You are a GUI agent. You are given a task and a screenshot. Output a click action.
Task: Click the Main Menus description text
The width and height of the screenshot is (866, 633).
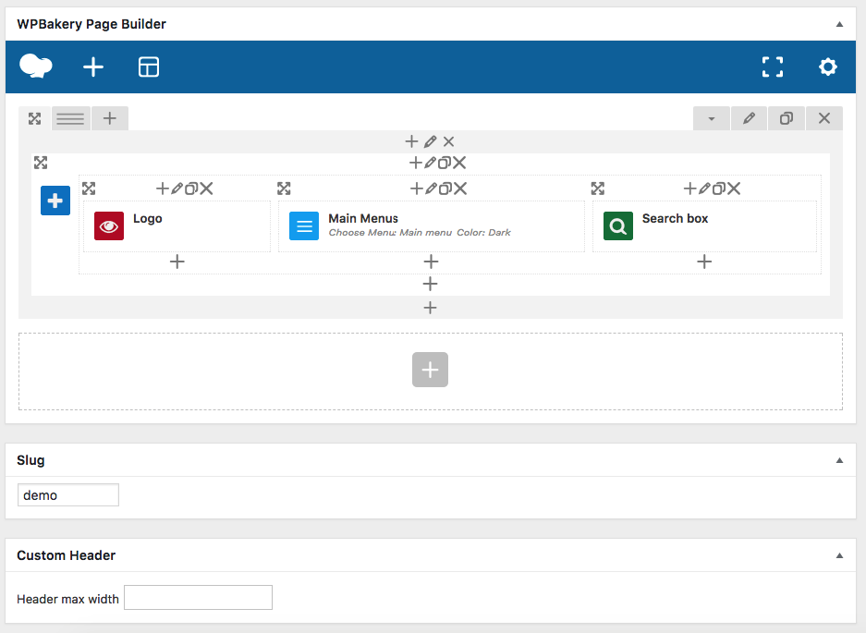420,233
